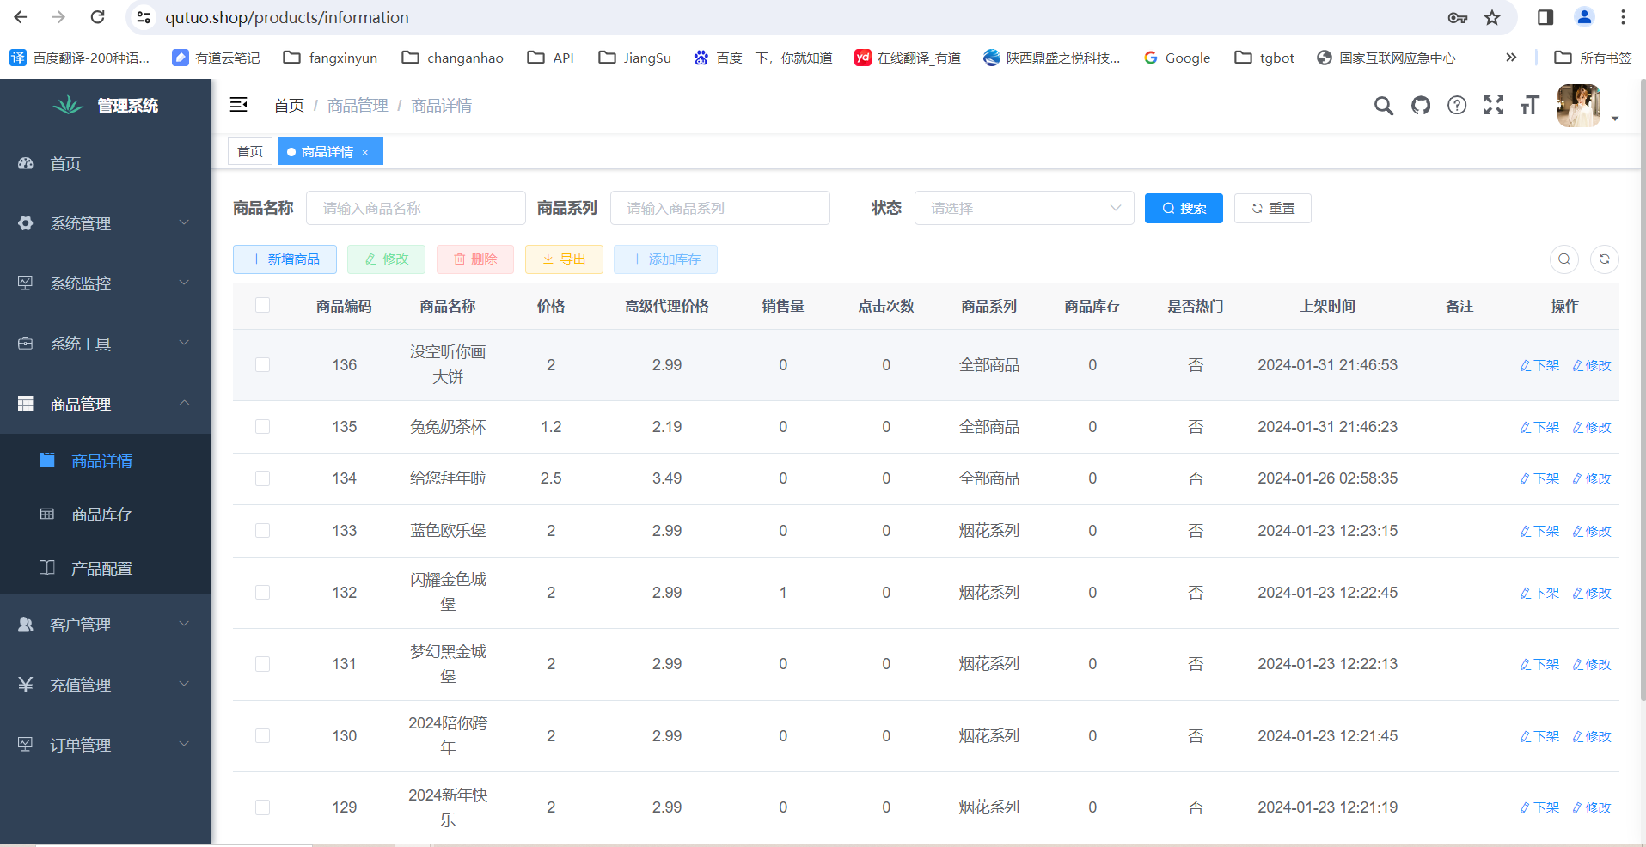Expand 订单管理 menu chevron
This screenshot has height=847, width=1646.
[184, 744]
